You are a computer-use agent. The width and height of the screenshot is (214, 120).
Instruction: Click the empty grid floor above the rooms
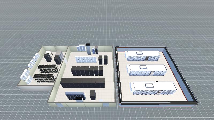107,21
